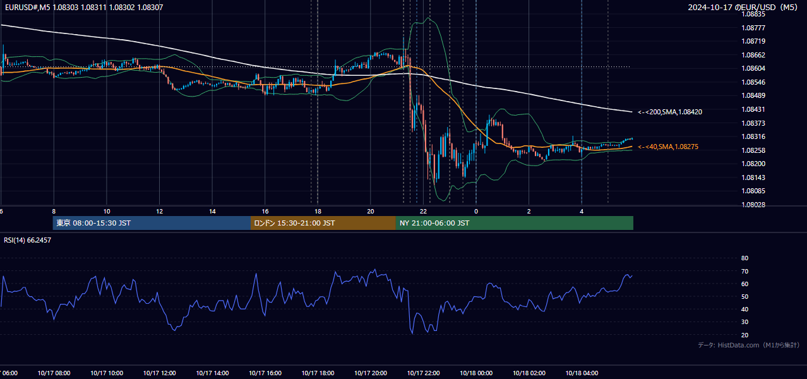Image resolution: width=807 pixels, height=379 pixels.
Task: Click RSI scale level 50
Action: [x=744, y=296]
